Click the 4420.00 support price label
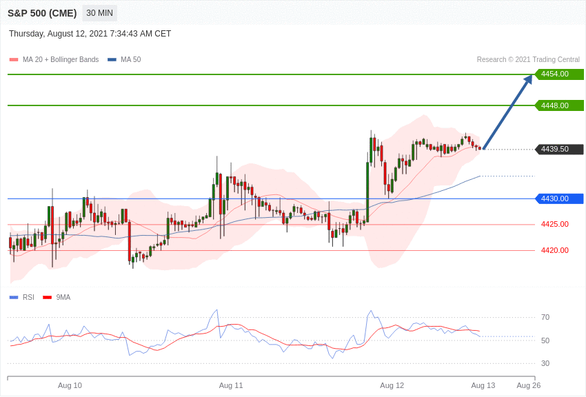 (554, 250)
